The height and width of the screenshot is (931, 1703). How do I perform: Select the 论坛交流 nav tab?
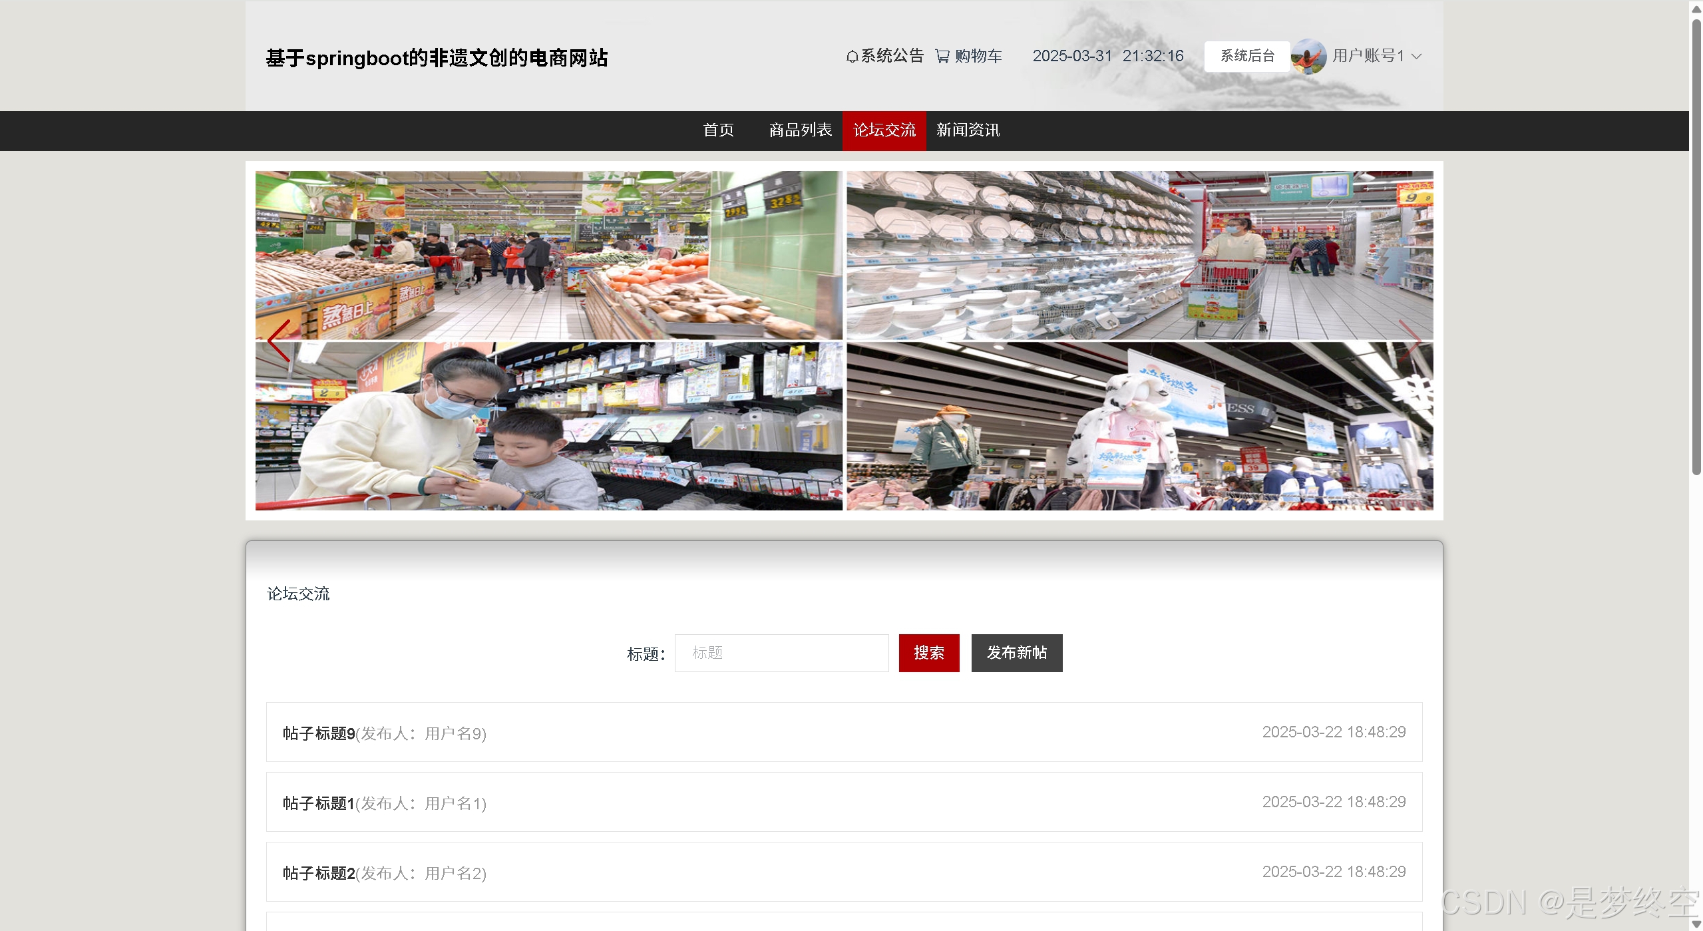point(884,130)
